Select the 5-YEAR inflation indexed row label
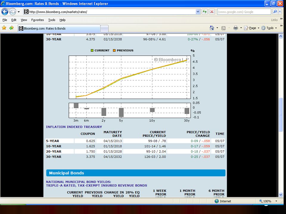 (52, 141)
